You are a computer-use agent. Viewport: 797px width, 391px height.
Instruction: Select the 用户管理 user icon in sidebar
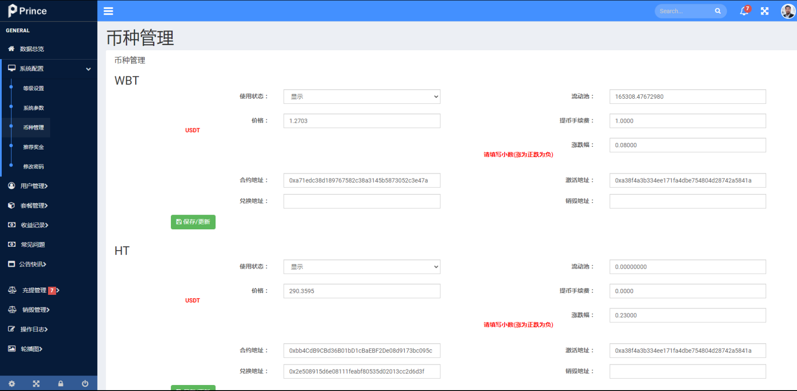(11, 185)
